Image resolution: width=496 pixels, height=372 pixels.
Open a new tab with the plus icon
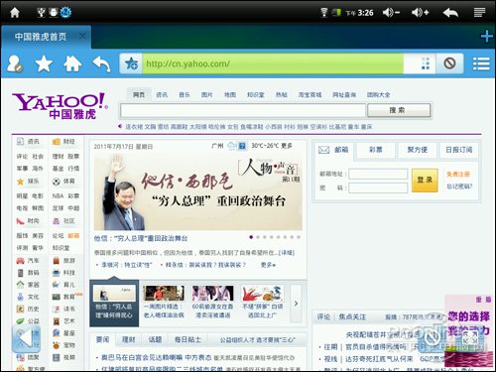point(486,36)
